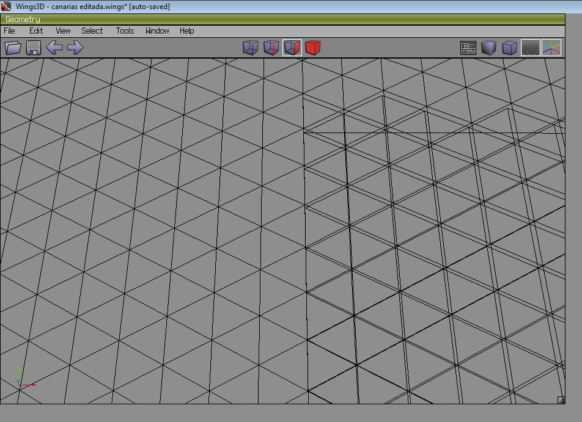
Task: Open the Help menu
Action: [186, 31]
